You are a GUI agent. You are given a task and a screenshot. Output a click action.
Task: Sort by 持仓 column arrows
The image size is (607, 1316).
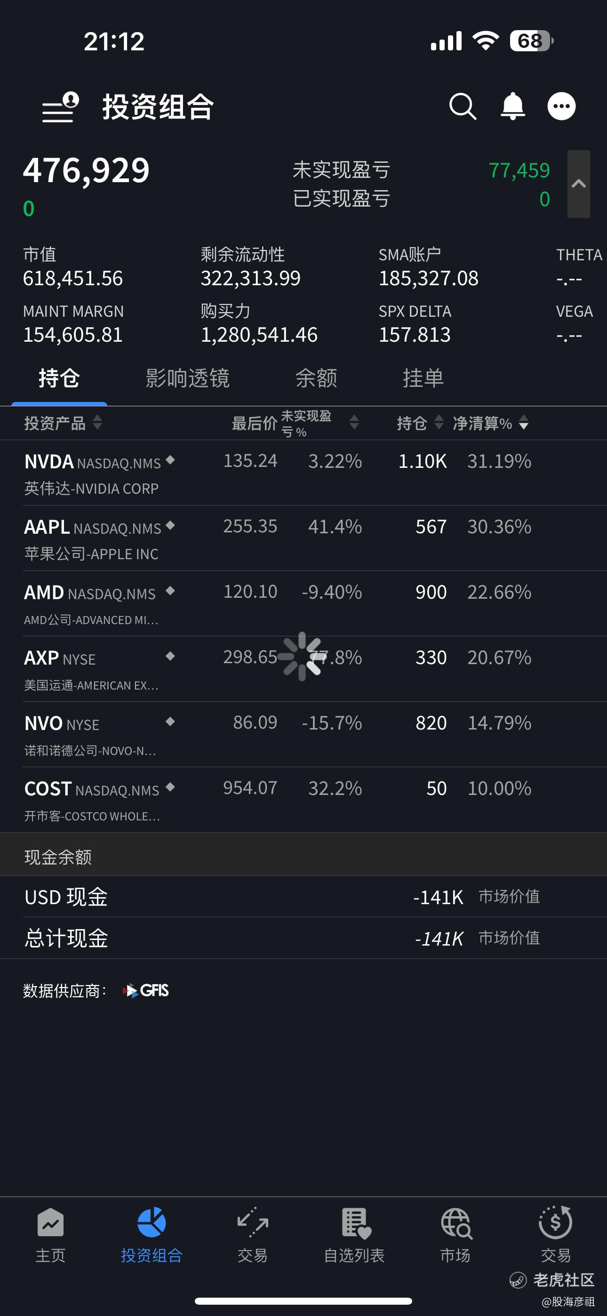coord(439,423)
